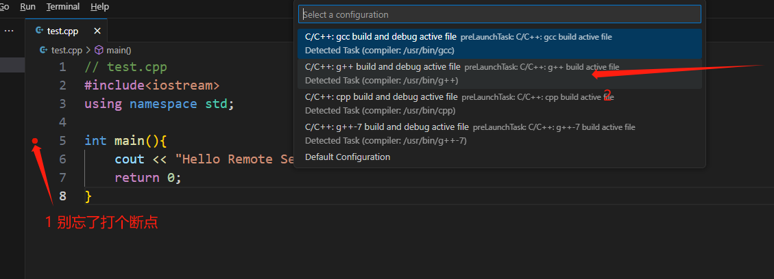
Task: Open the Help menu
Action: [100, 7]
